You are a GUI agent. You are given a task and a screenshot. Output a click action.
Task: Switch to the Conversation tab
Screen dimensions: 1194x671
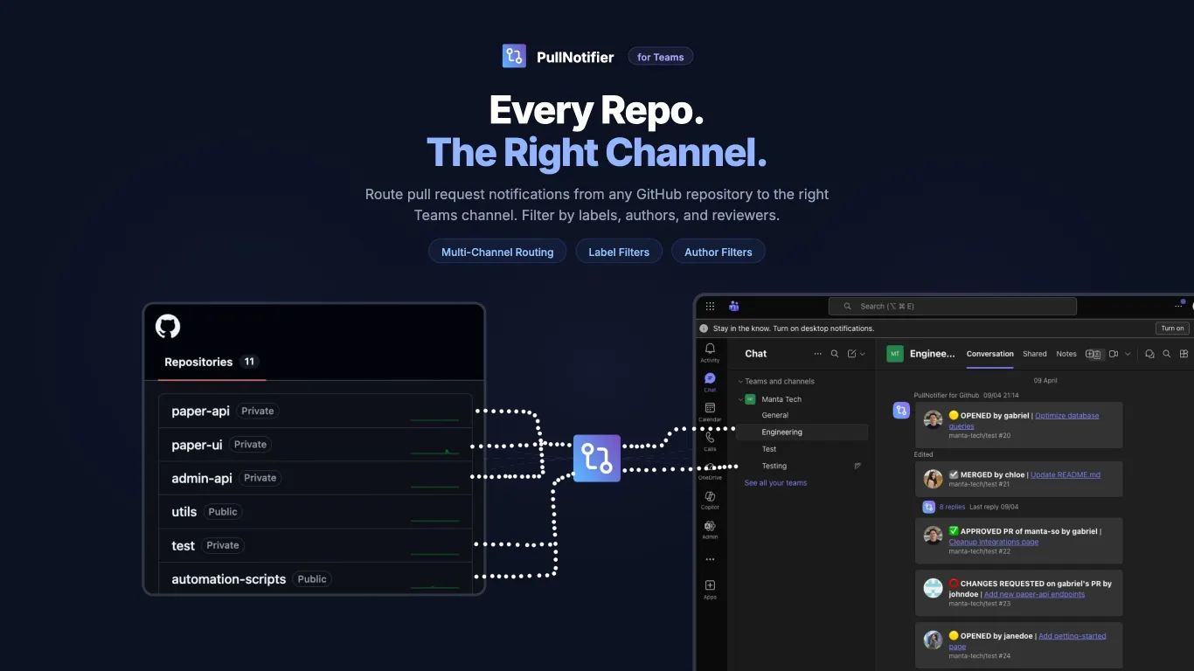click(x=989, y=354)
